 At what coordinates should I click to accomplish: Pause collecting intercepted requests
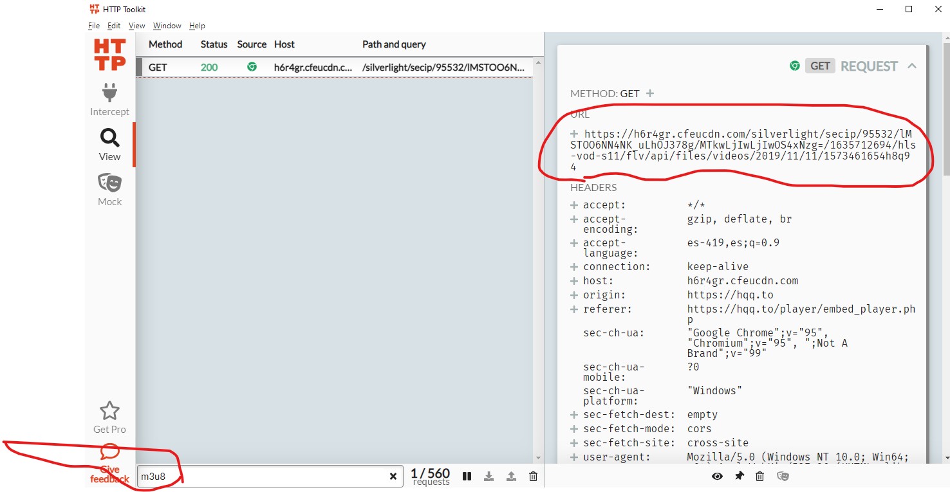click(x=467, y=477)
